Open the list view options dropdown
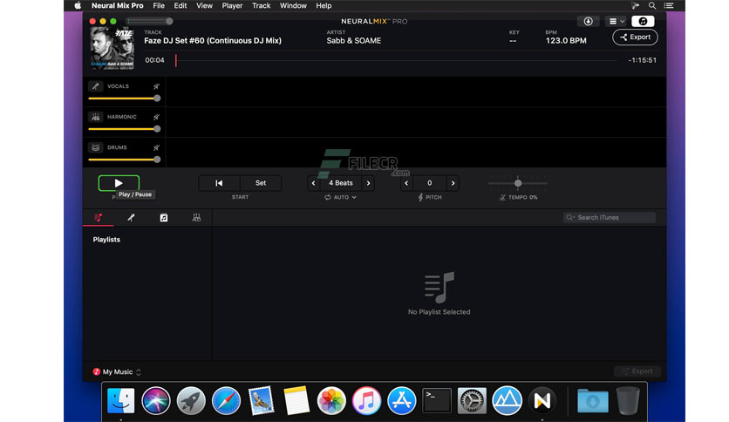The height and width of the screenshot is (422, 729). pyautogui.click(x=617, y=22)
